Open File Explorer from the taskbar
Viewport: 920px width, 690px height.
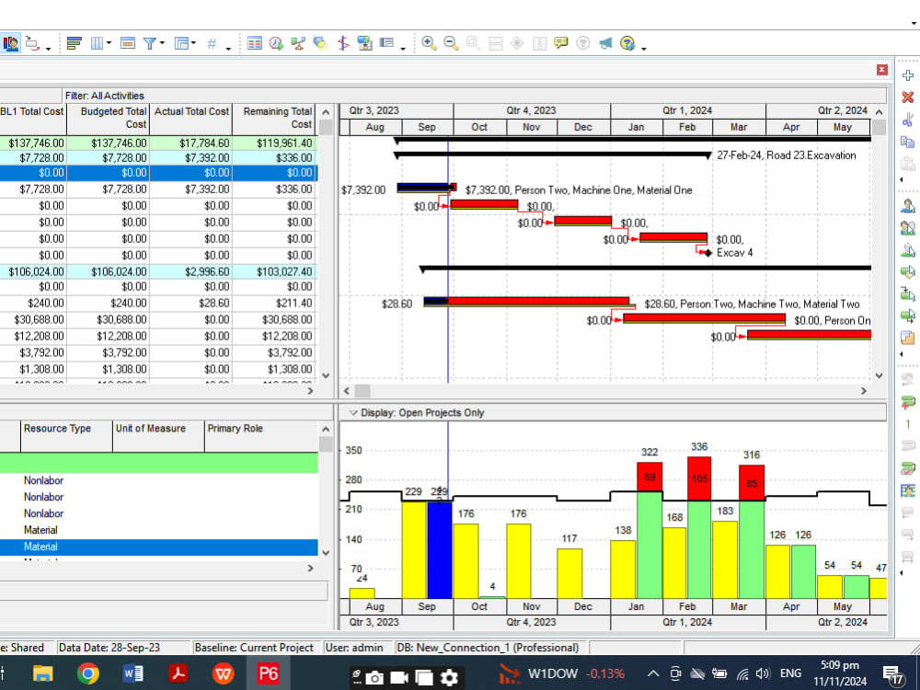coord(43,673)
